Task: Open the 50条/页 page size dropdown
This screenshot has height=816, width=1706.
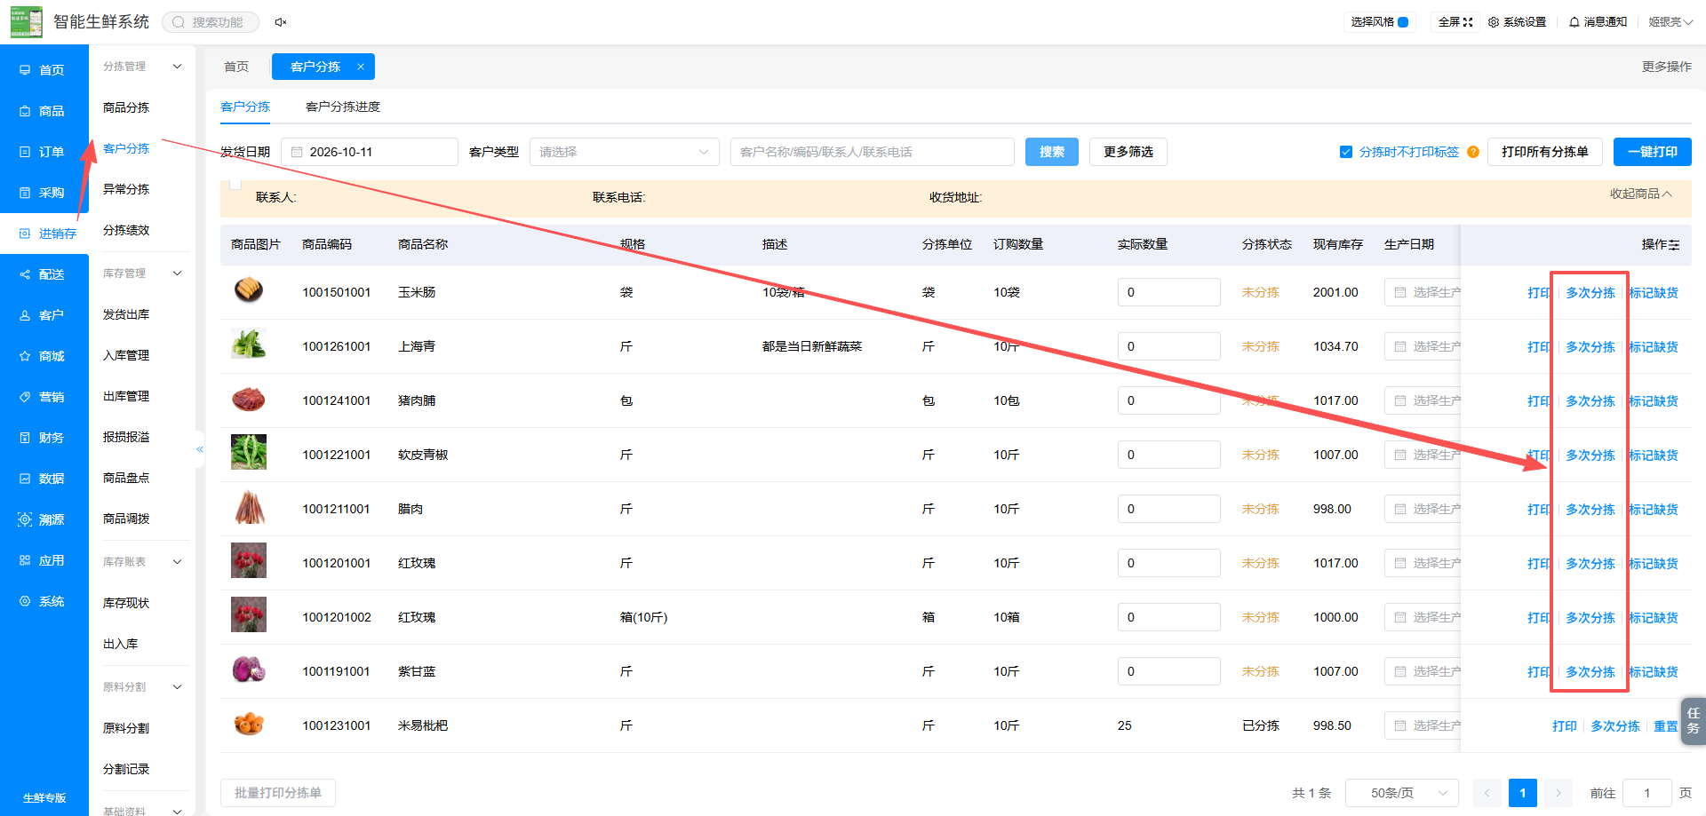Action: pyautogui.click(x=1402, y=793)
